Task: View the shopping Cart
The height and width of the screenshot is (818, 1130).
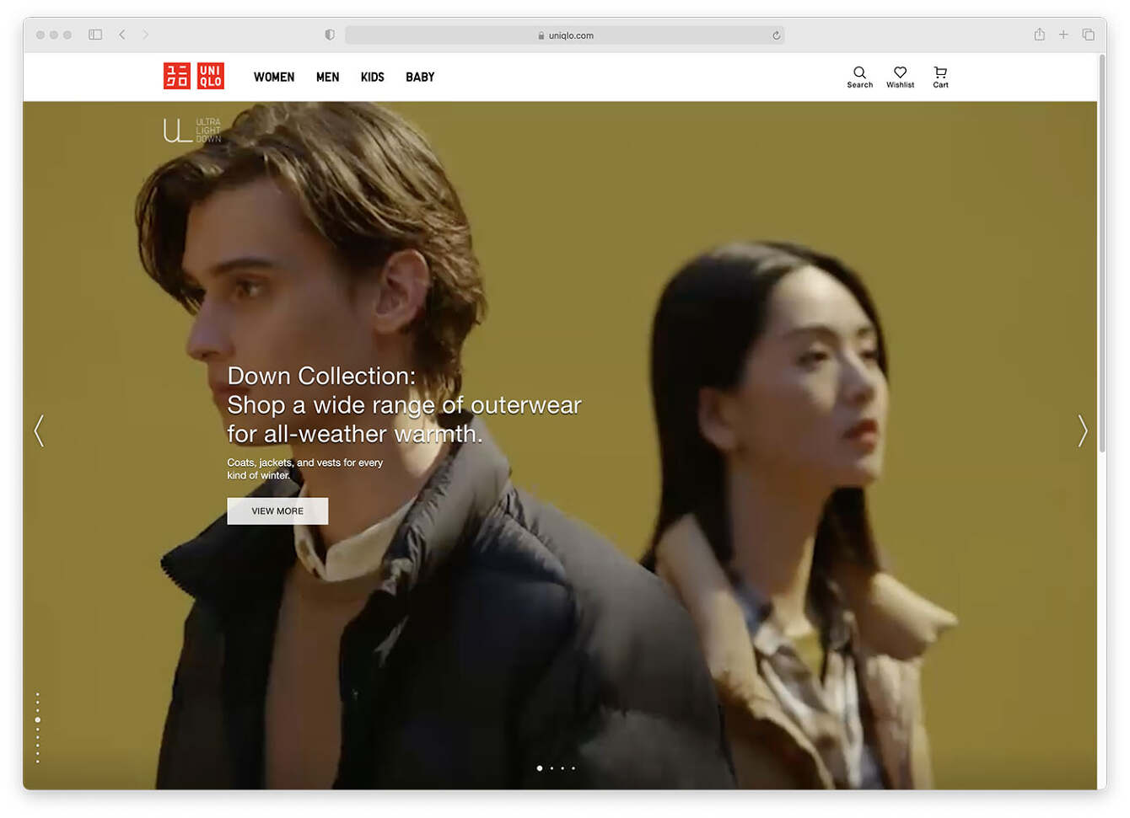Action: [939, 77]
